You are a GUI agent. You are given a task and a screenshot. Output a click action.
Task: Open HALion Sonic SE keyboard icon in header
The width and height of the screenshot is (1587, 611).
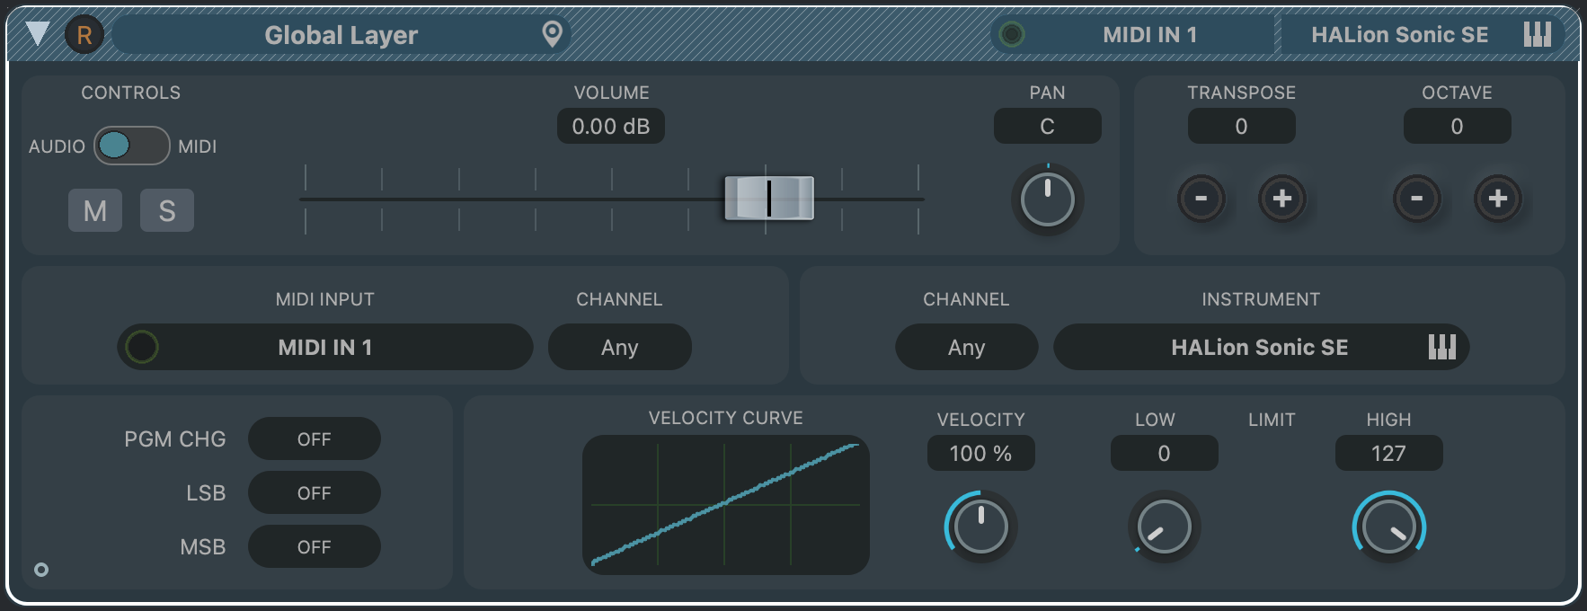1537,35
